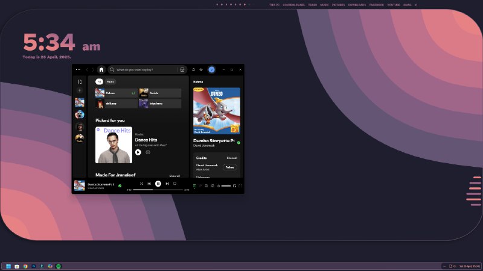
Task: Adjust the volume slider
Action: 226,186
